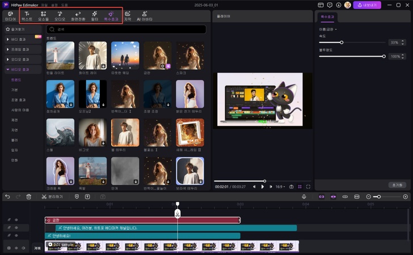The image size is (413, 255).
Task: Take a snapshot with the camera icon in player
Action: [292, 186]
